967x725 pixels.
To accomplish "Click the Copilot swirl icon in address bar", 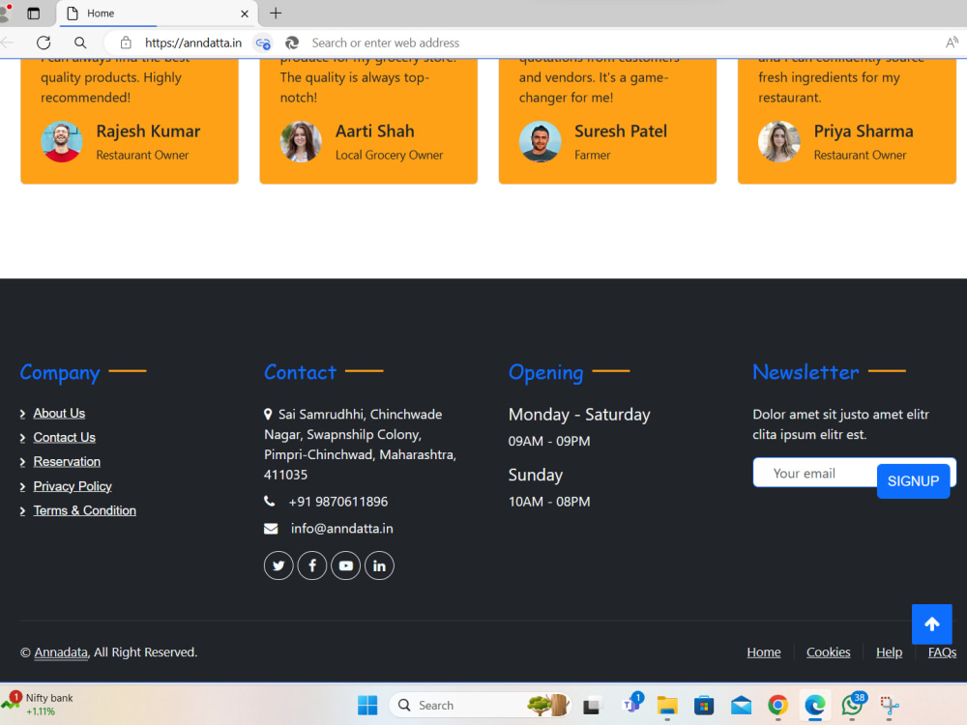I will coord(292,43).
